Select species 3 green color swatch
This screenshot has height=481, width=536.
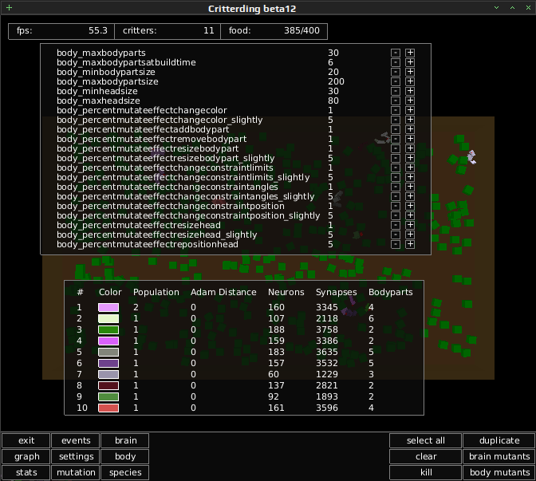tap(108, 329)
